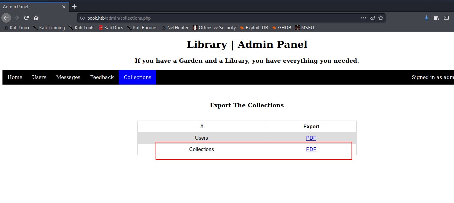454x203 pixels.
Task: Go to browser home page
Action: (36, 18)
